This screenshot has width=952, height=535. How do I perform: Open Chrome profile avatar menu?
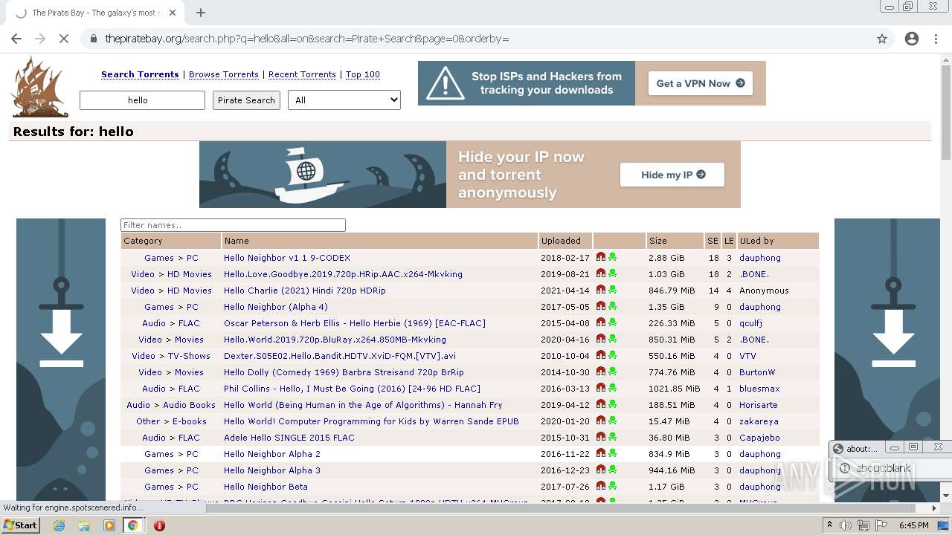coord(912,39)
